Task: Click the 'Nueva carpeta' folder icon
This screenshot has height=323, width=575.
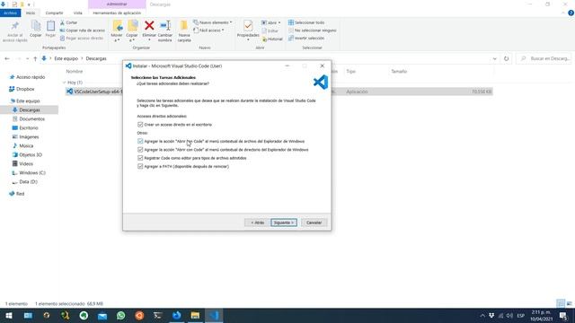Action: tap(184, 26)
